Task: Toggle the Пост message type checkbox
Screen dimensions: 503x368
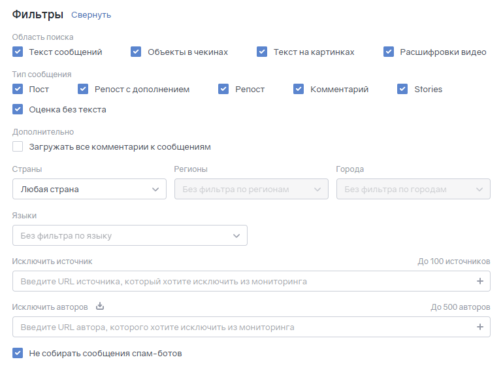Action: coord(18,89)
